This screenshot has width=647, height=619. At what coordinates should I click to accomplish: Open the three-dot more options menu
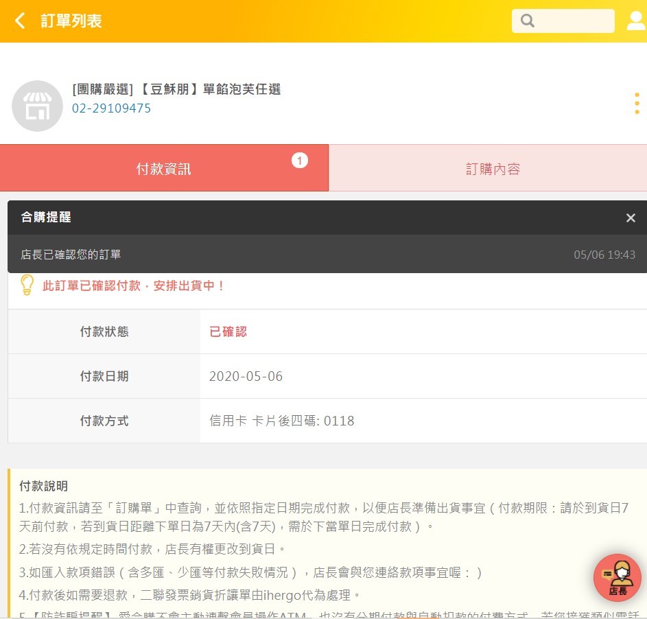637,103
